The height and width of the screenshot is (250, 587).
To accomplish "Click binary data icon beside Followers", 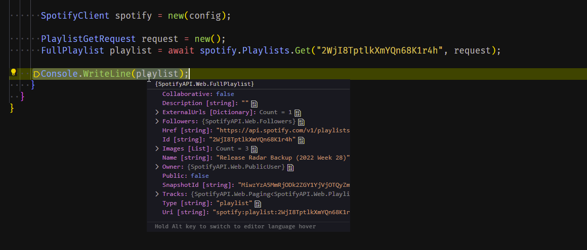I will [x=301, y=122].
